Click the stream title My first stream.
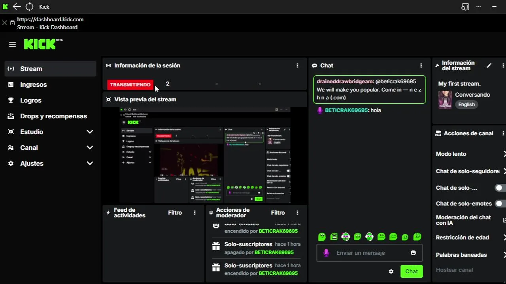Viewport: 506px width, 284px height. [459, 84]
